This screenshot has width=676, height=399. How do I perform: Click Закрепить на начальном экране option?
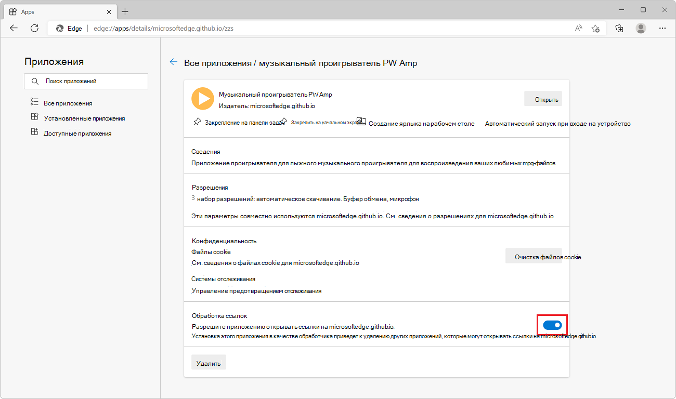tap(327, 123)
